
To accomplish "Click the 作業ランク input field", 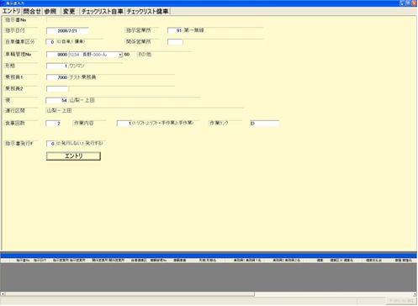I will (x=265, y=124).
